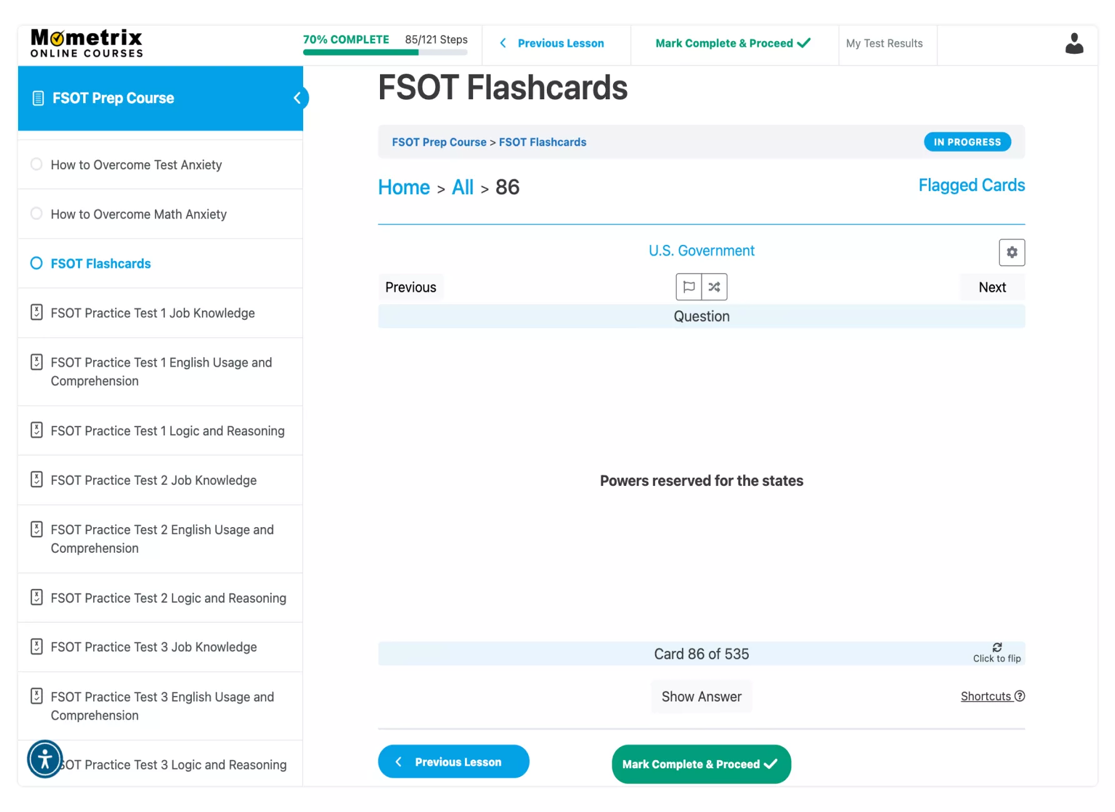Screen dimensions: 1115x812
Task: Click the FSOT Practice Test 1 Job Knowledge quiz icon
Action: point(37,312)
